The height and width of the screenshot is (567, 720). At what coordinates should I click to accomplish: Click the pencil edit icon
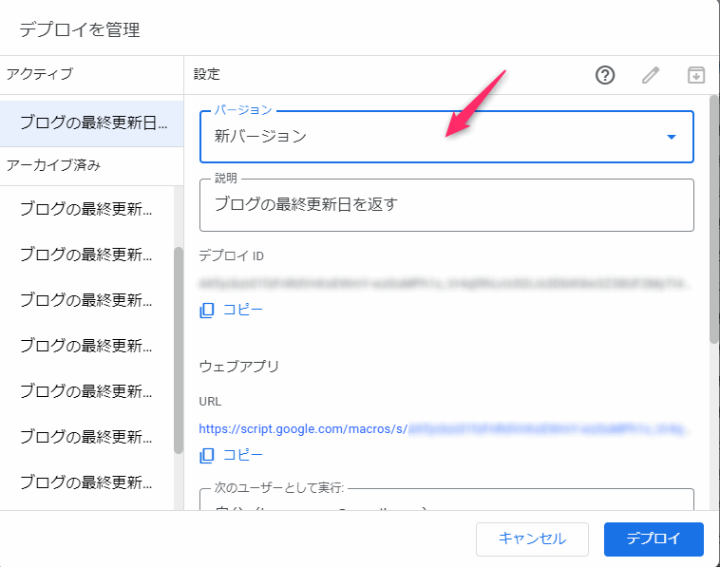(x=651, y=75)
